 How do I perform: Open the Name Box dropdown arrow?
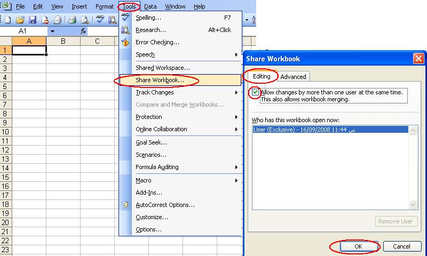52,31
